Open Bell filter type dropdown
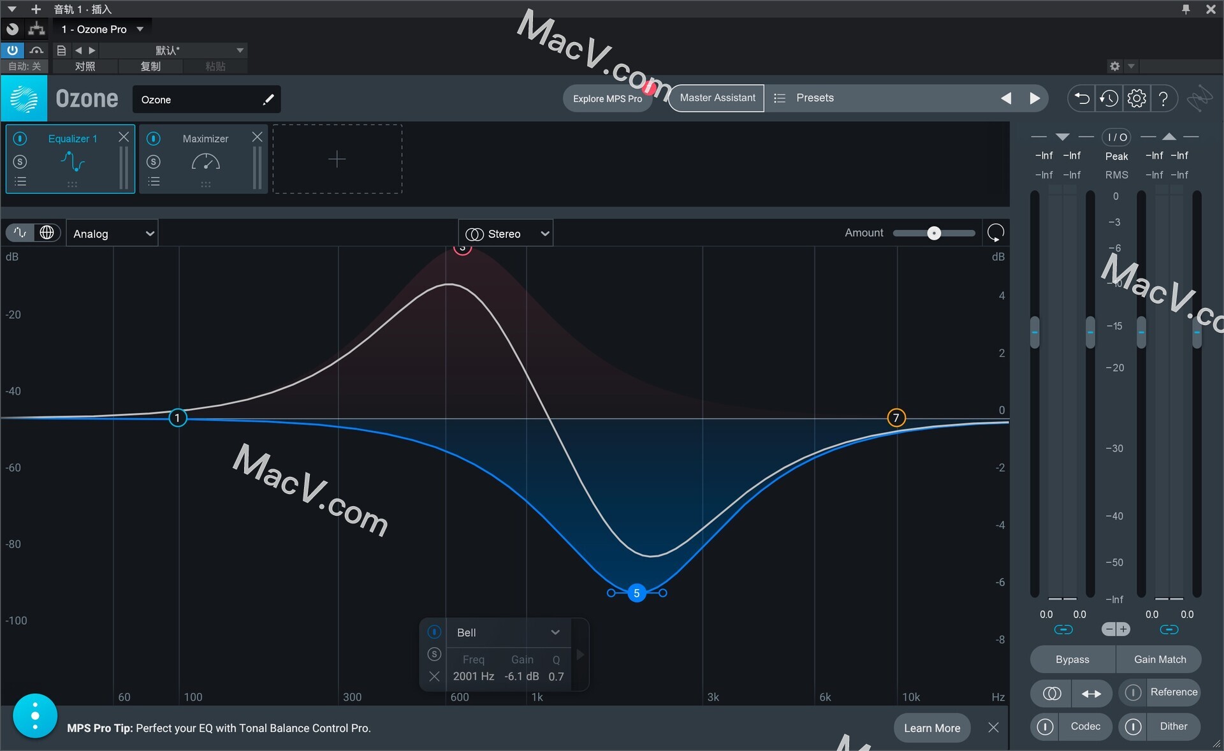 point(508,632)
